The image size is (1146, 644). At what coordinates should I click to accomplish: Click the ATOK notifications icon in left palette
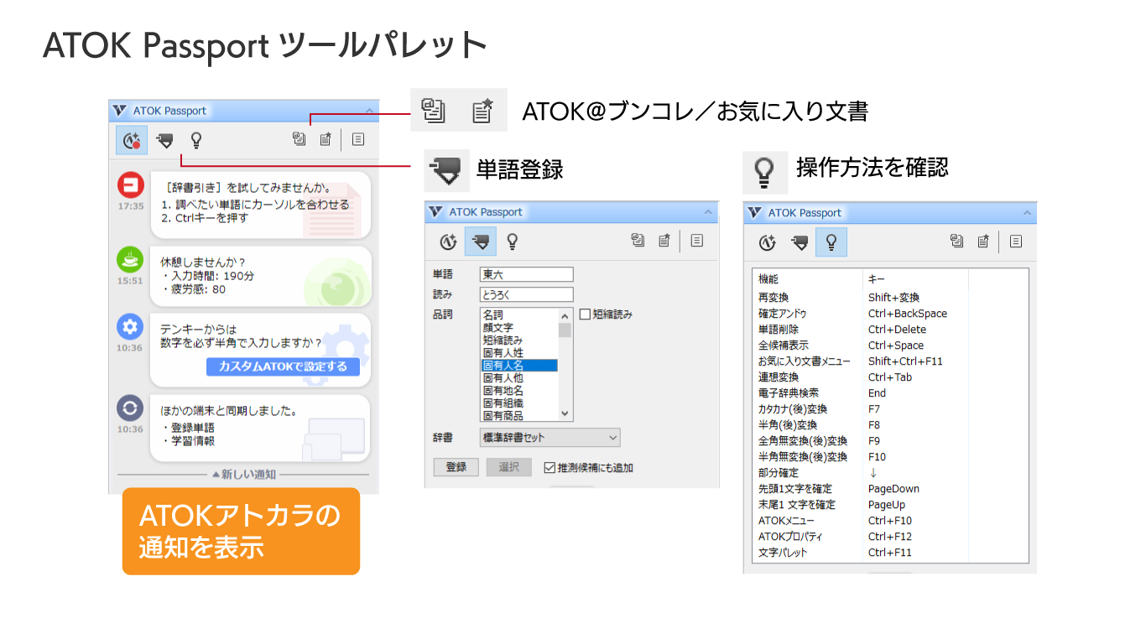pyautogui.click(x=131, y=140)
